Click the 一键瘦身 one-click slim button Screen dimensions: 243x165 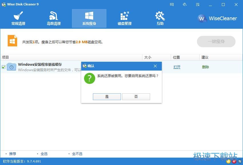pyautogui.click(x=216, y=42)
